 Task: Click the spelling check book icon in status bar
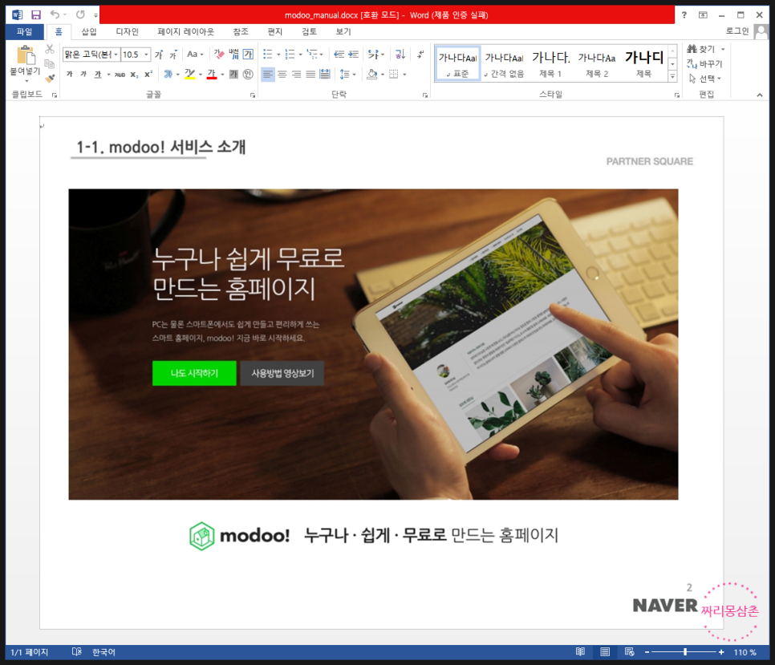pyautogui.click(x=76, y=651)
